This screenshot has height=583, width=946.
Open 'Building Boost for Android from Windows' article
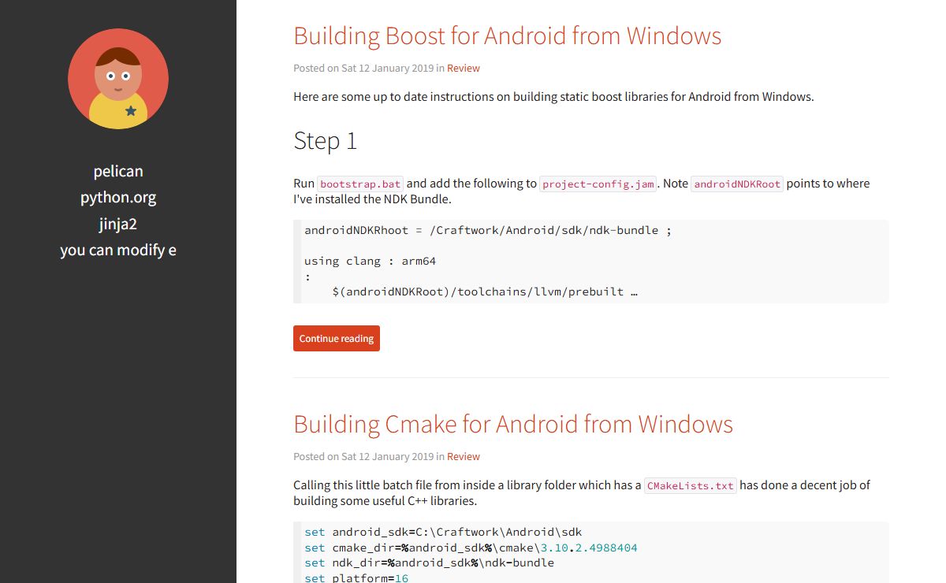(x=507, y=35)
